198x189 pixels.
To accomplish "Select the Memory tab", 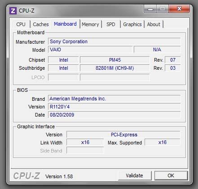I will pyautogui.click(x=90, y=24).
